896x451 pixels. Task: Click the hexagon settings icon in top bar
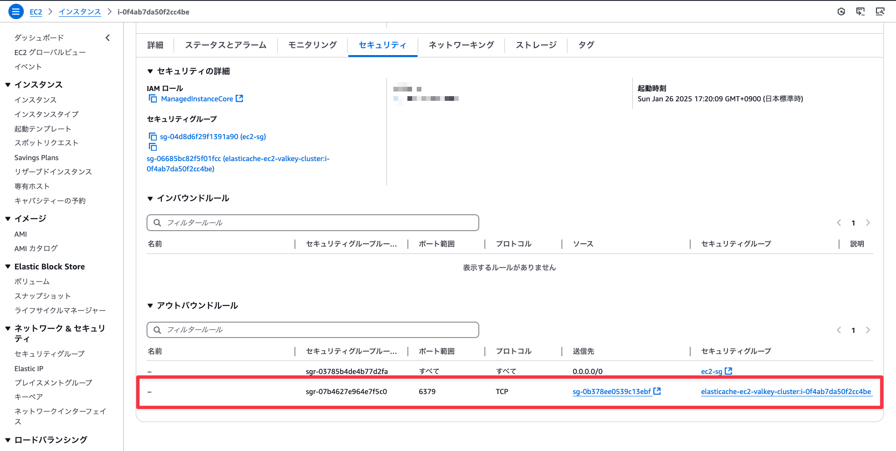coord(841,12)
